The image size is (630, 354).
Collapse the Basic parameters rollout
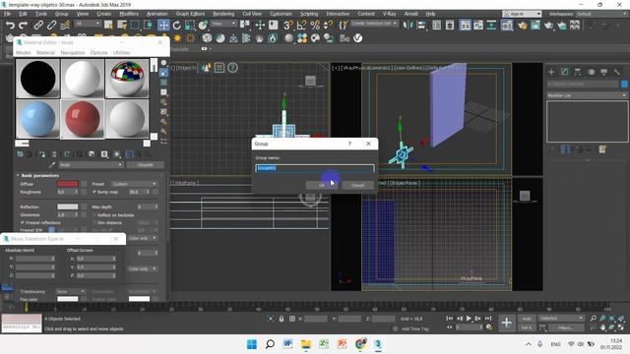coord(38,175)
